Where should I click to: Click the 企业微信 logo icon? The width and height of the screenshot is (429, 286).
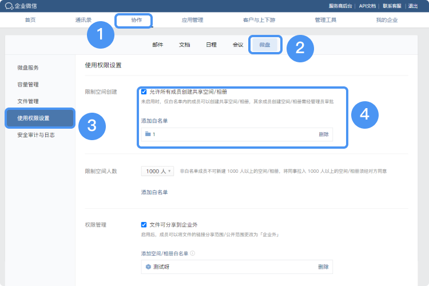(9, 6)
